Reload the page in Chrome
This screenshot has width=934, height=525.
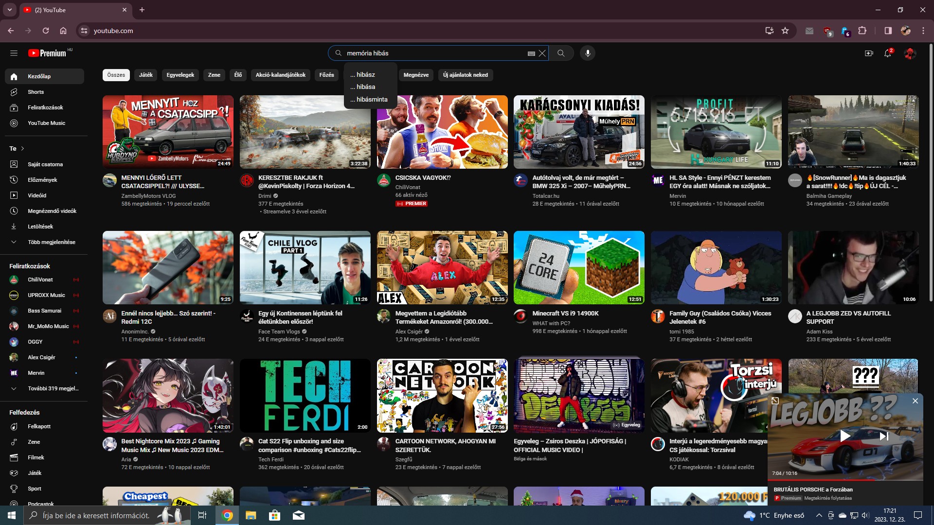pos(46,31)
